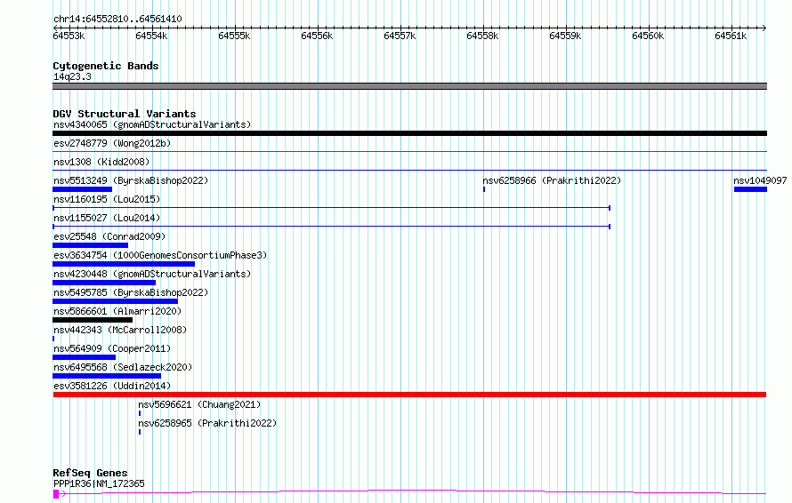Open variant esv3634754 (1000GenomesConsortiumPhase3) label

pyautogui.click(x=160, y=255)
